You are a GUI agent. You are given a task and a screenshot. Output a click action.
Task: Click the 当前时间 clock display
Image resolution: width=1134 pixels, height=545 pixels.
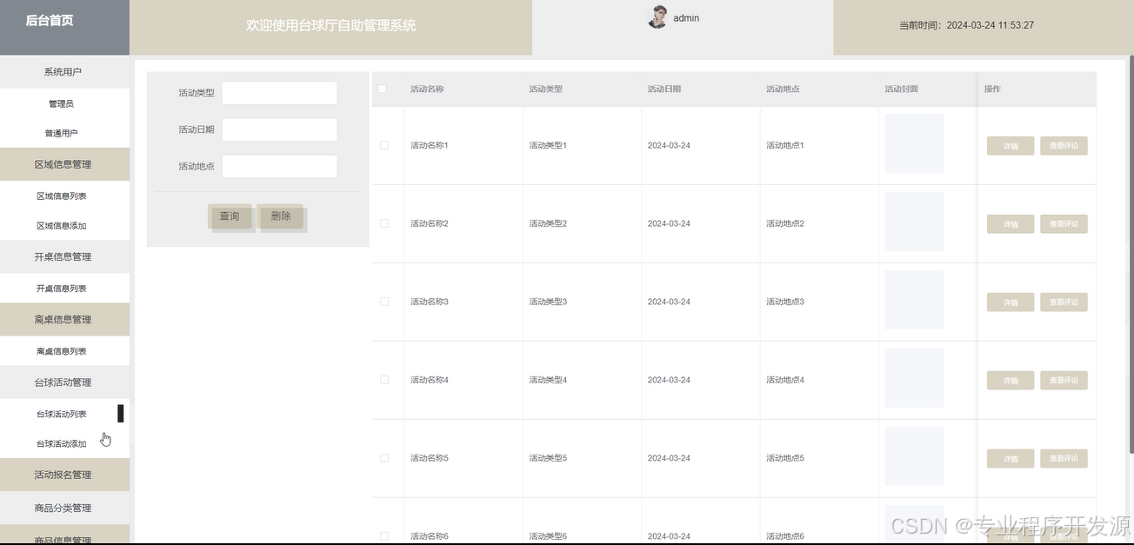966,25
